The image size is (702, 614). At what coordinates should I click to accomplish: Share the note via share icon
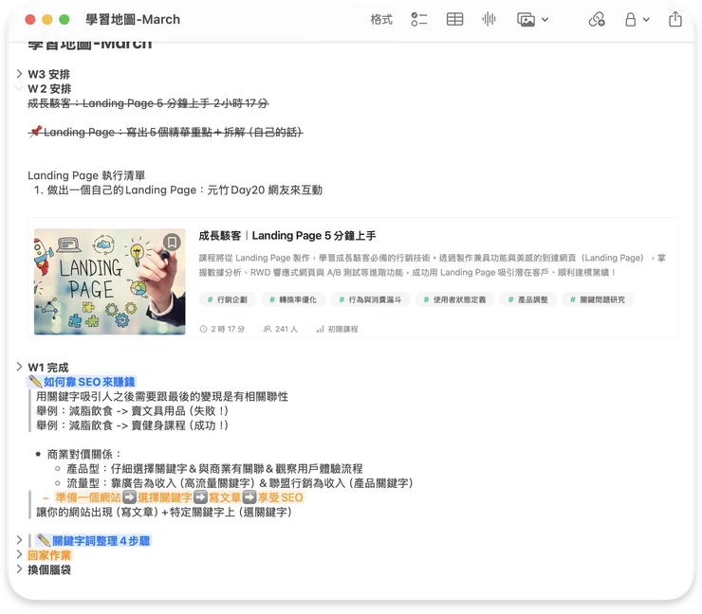675,19
